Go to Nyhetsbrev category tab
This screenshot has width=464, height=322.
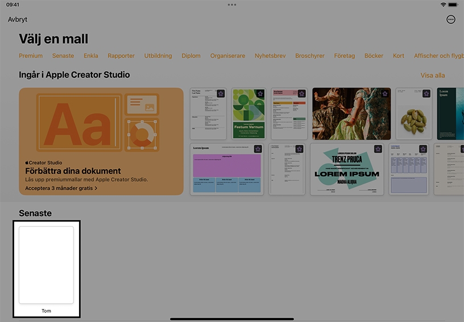pos(270,56)
